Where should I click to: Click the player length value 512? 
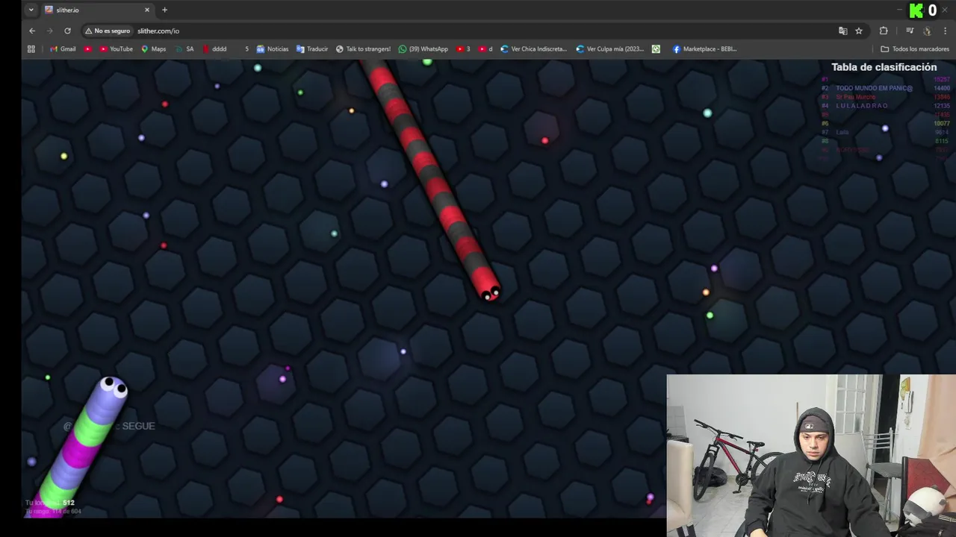coord(68,503)
